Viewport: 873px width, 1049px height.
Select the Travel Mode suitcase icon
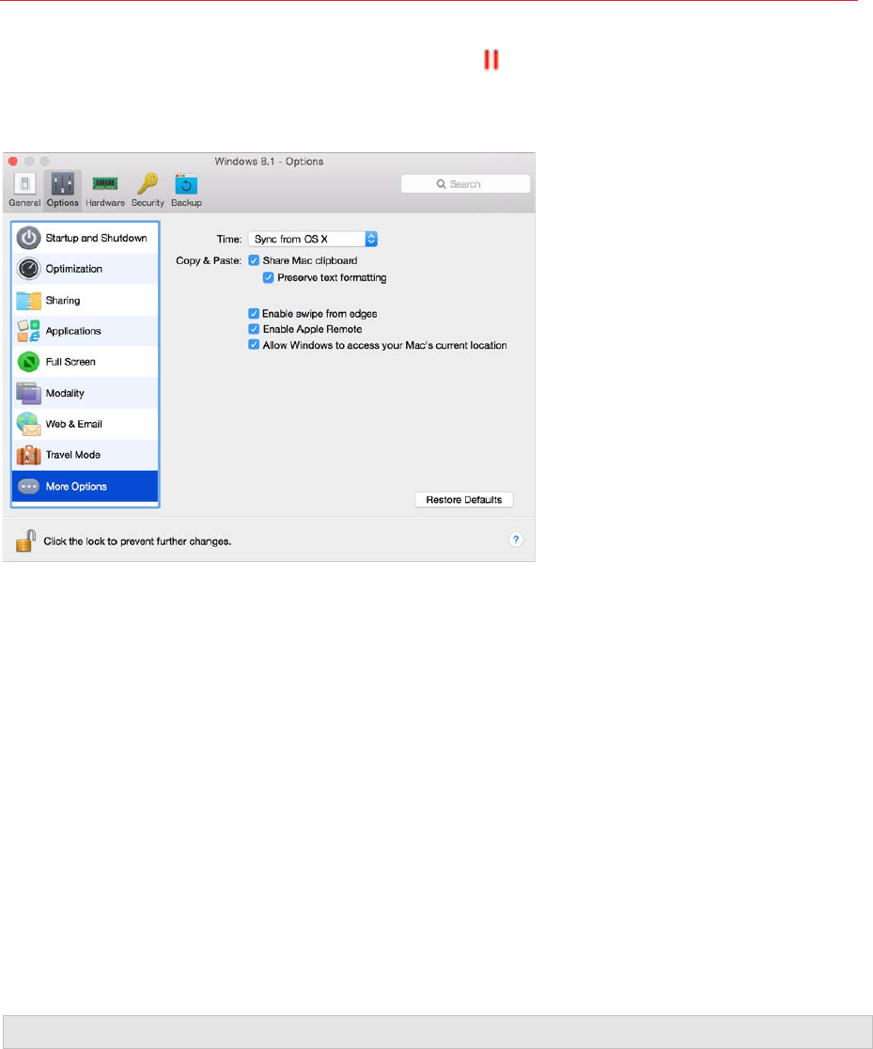pyautogui.click(x=29, y=455)
